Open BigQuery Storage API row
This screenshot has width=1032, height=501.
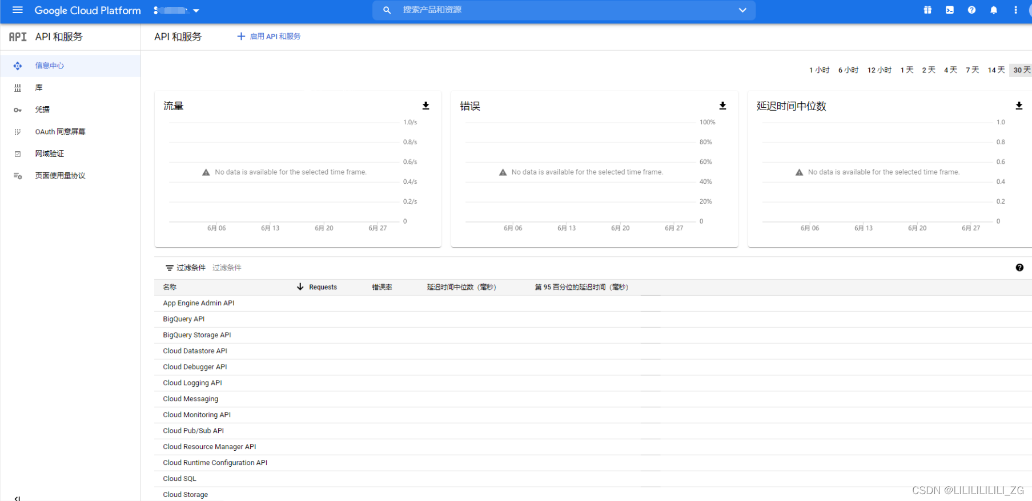coord(593,335)
